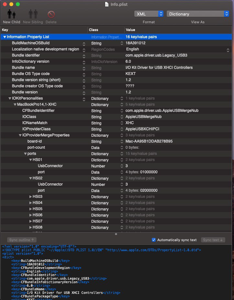Collapse the Information Property List root

[x=5, y=37]
